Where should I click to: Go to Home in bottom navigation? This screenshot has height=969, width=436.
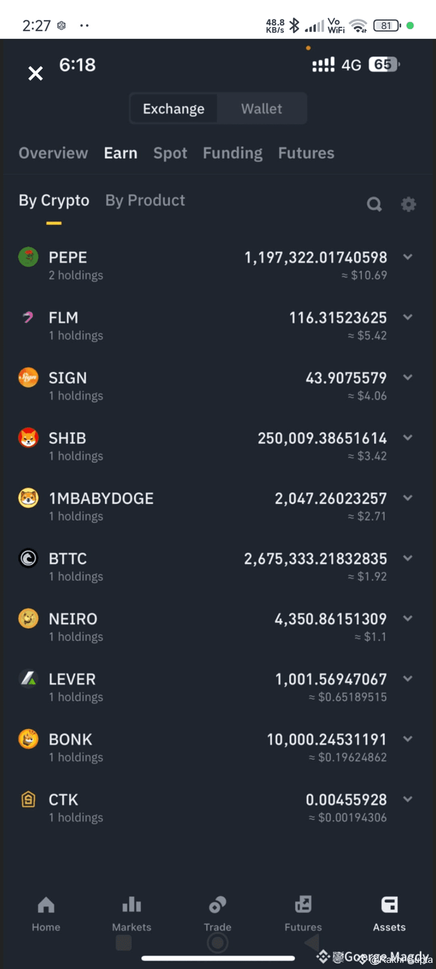point(46,905)
